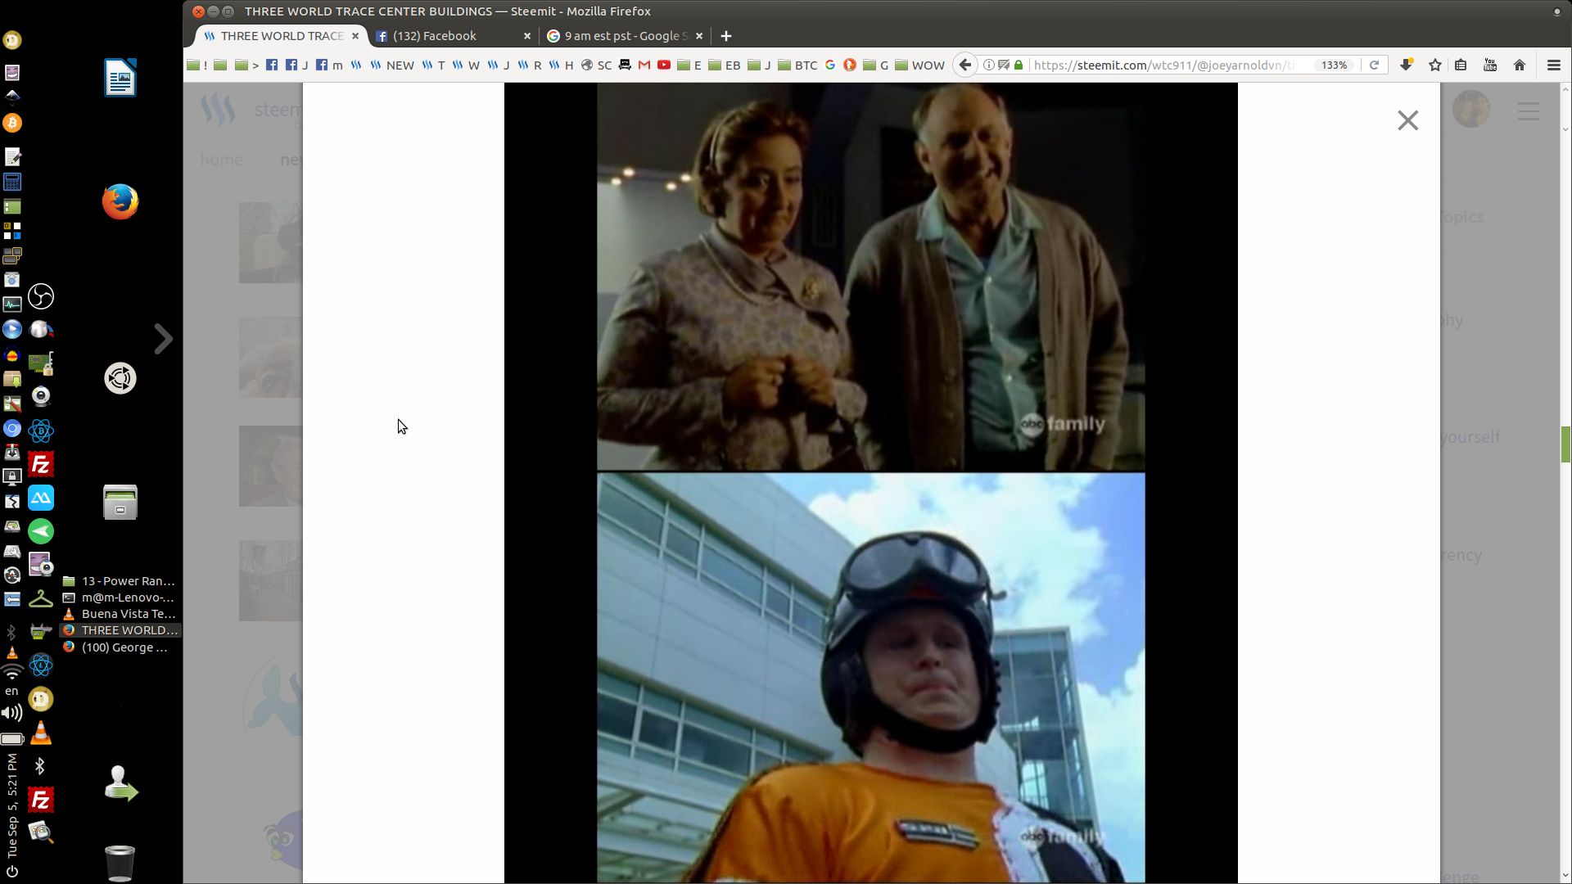The image size is (1572, 884).
Task: Open the SC bookmark with globe icon
Action: [596, 65]
